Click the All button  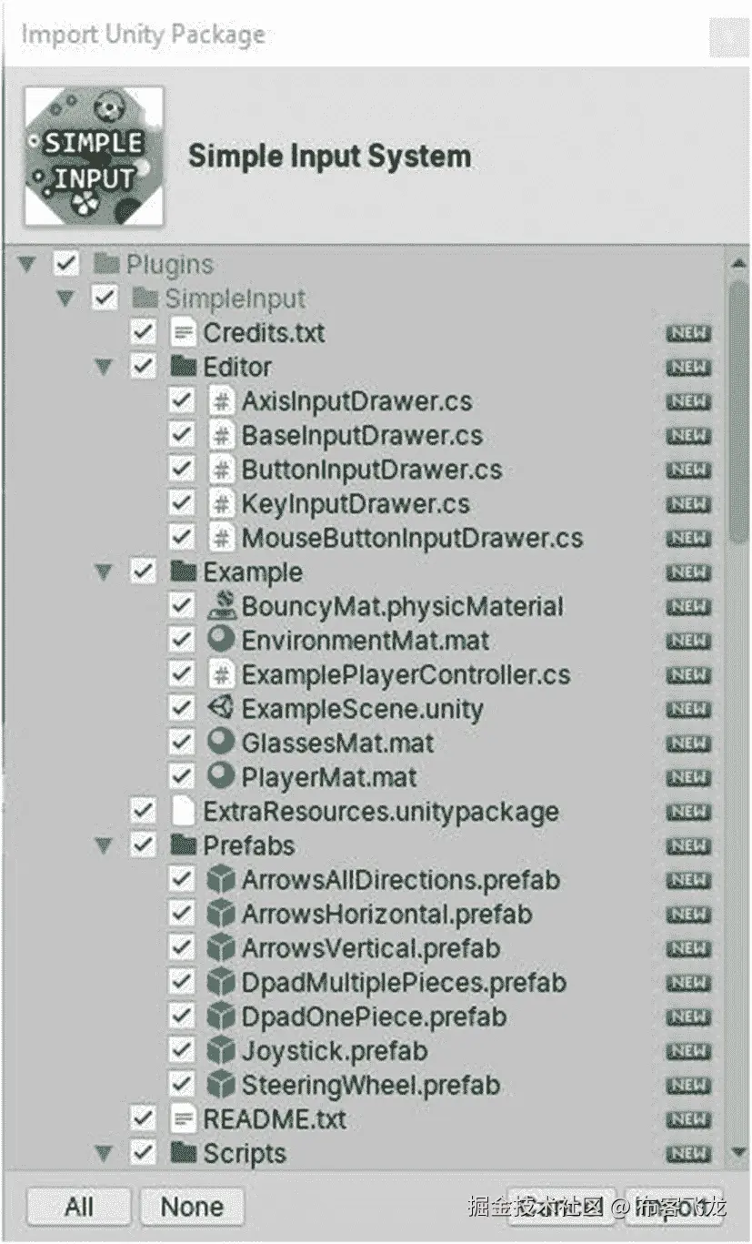click(x=78, y=1207)
